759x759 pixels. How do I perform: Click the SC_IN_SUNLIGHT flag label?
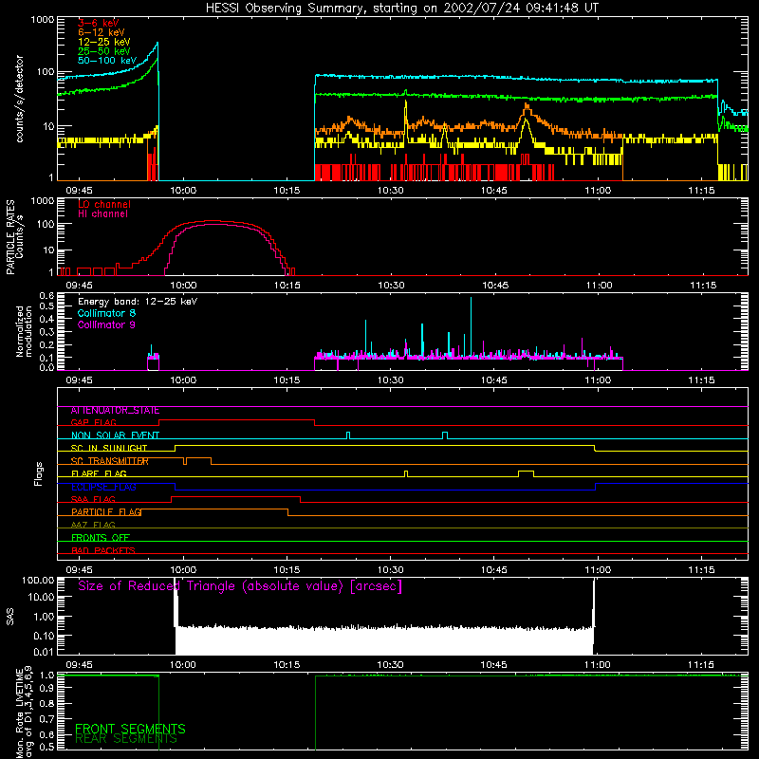[x=109, y=448]
